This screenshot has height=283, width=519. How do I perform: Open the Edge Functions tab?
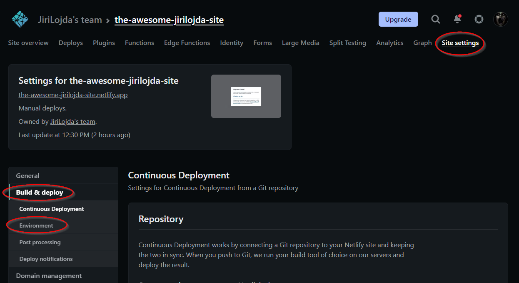pos(187,43)
